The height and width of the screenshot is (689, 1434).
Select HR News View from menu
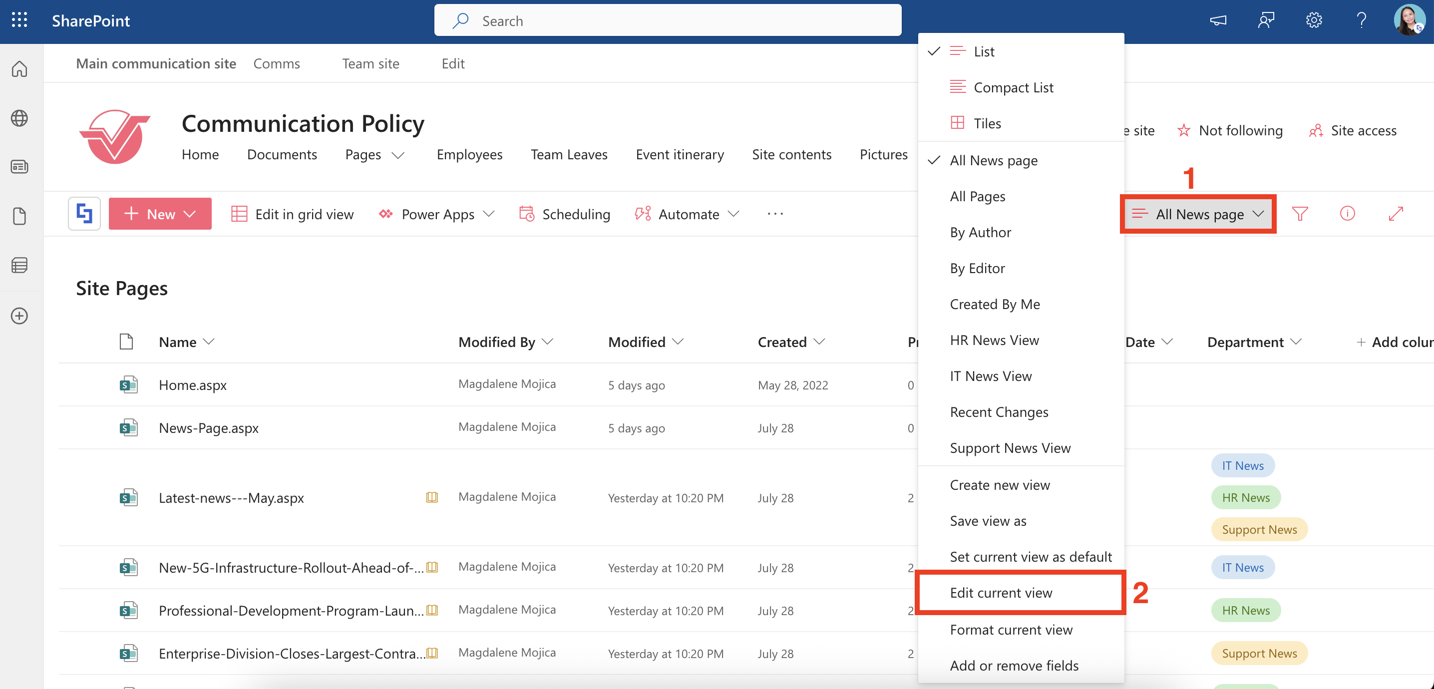pos(994,340)
